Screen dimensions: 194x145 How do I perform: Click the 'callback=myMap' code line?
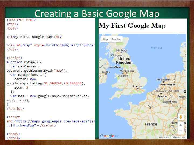point(31,125)
